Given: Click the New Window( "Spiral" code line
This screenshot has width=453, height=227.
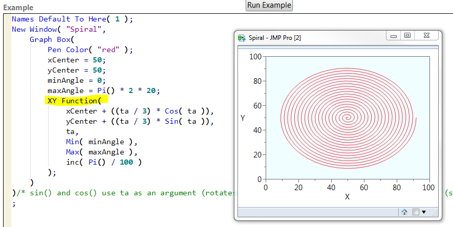Looking at the screenshot, I should (x=59, y=30).
